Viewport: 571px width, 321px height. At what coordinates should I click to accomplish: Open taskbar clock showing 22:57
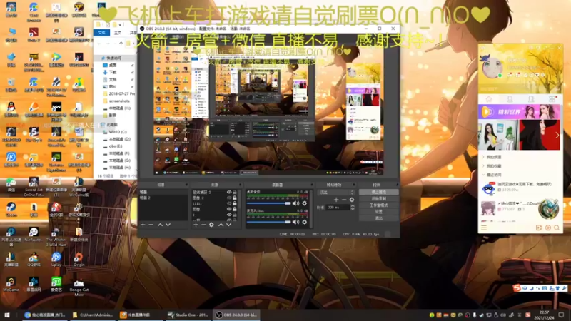pos(544,315)
